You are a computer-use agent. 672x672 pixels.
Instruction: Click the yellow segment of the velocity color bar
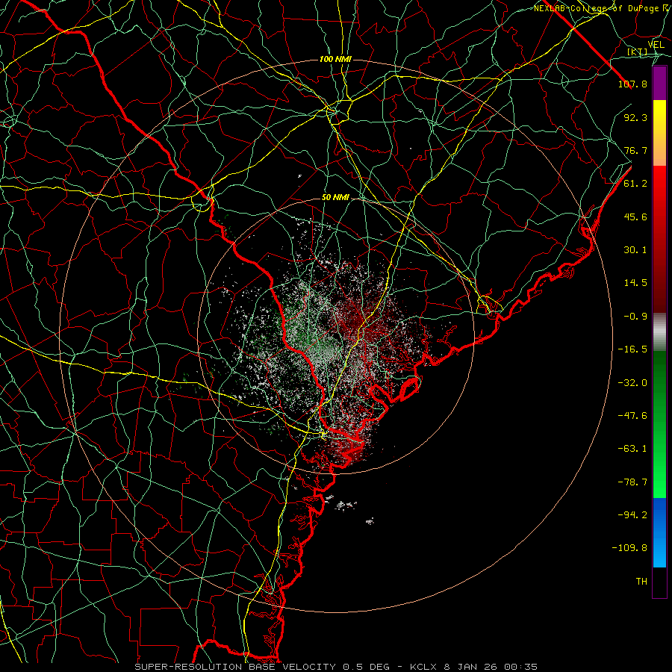659,133
